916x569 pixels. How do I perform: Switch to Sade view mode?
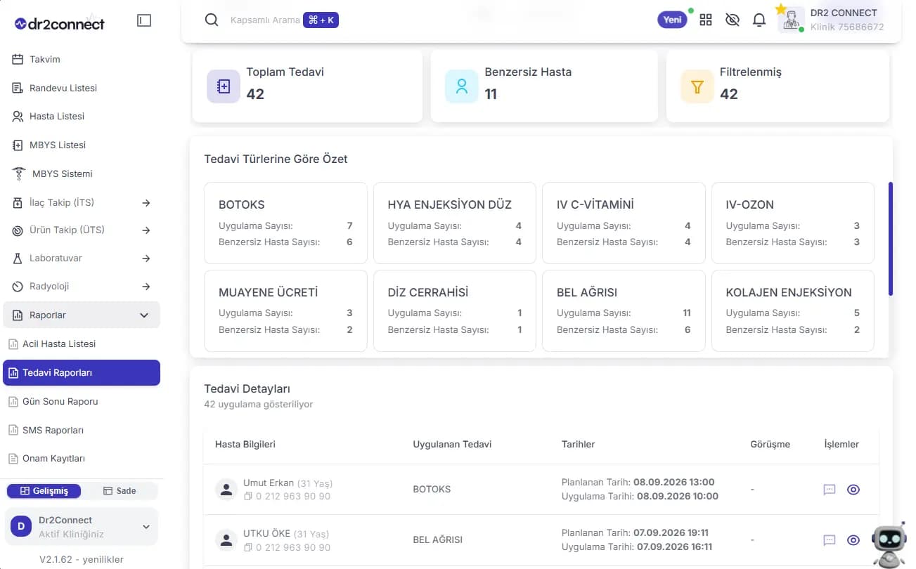click(120, 491)
